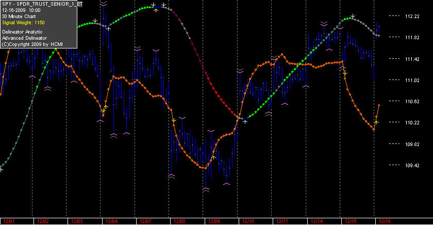Viewport: 433px width, 225px height.
Task: Click the Signal Weight: 1150 text
Action: pos(23,23)
